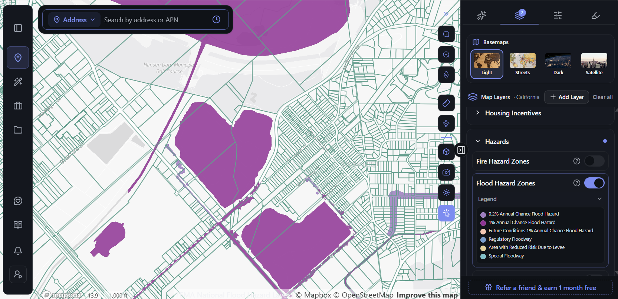Open help for Flood Hazard Zones
This screenshot has height=299, width=618.
(576, 183)
